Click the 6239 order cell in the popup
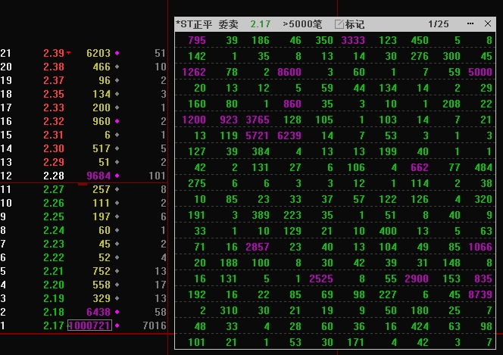Viewport: 503px width, 355px height. 289,135
